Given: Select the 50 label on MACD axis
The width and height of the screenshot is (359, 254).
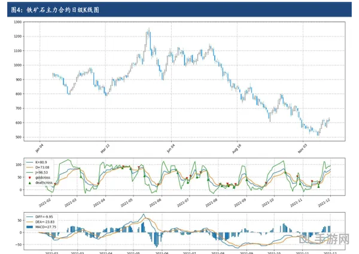Looking at the screenshot, I should pos(20,221).
